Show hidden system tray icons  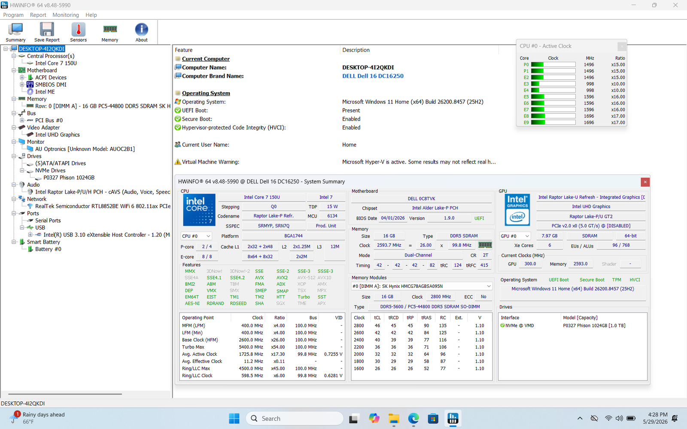[580, 418]
